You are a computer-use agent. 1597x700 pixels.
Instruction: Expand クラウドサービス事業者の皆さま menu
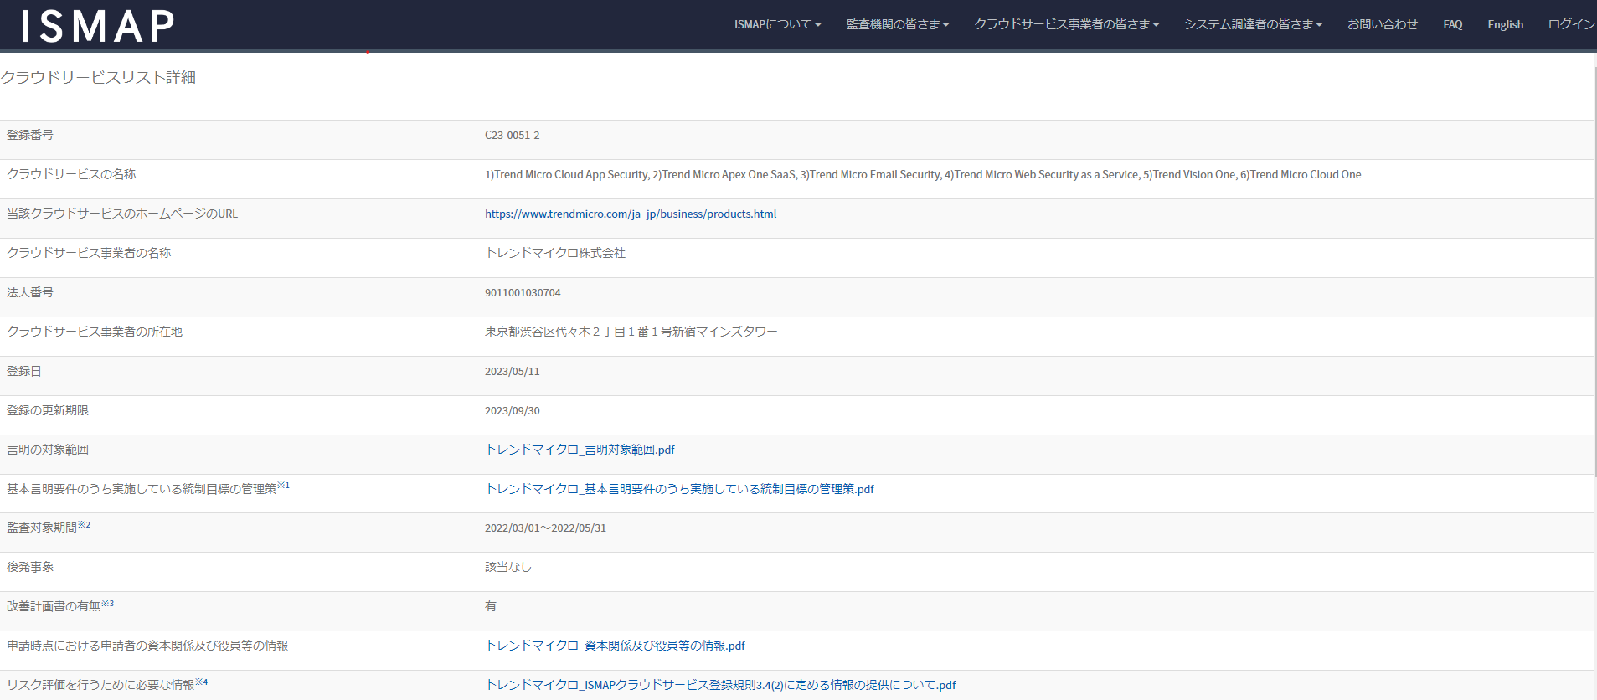(1066, 24)
